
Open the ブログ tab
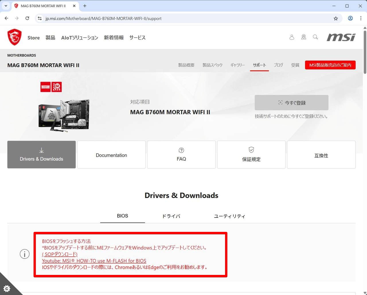coord(278,65)
